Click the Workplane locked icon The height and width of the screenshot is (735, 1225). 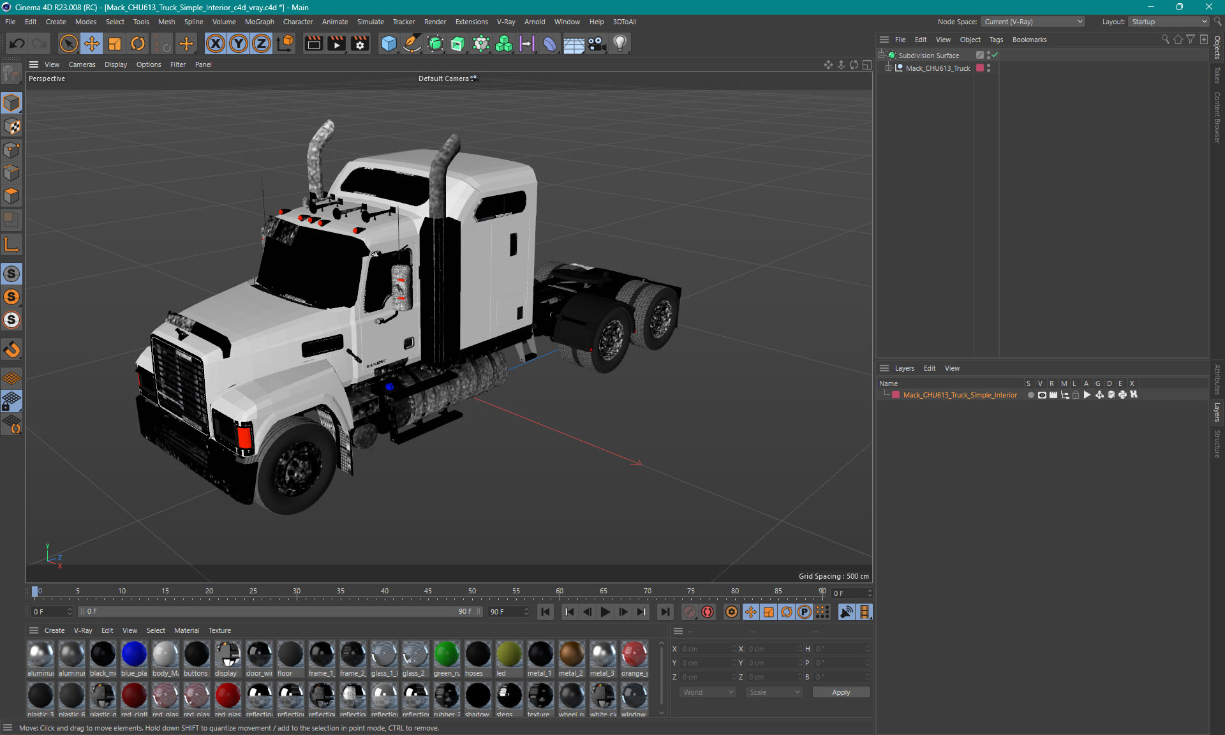(11, 401)
